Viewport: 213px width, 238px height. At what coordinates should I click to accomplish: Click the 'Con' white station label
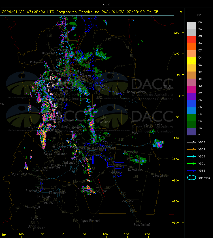(x=57, y=107)
